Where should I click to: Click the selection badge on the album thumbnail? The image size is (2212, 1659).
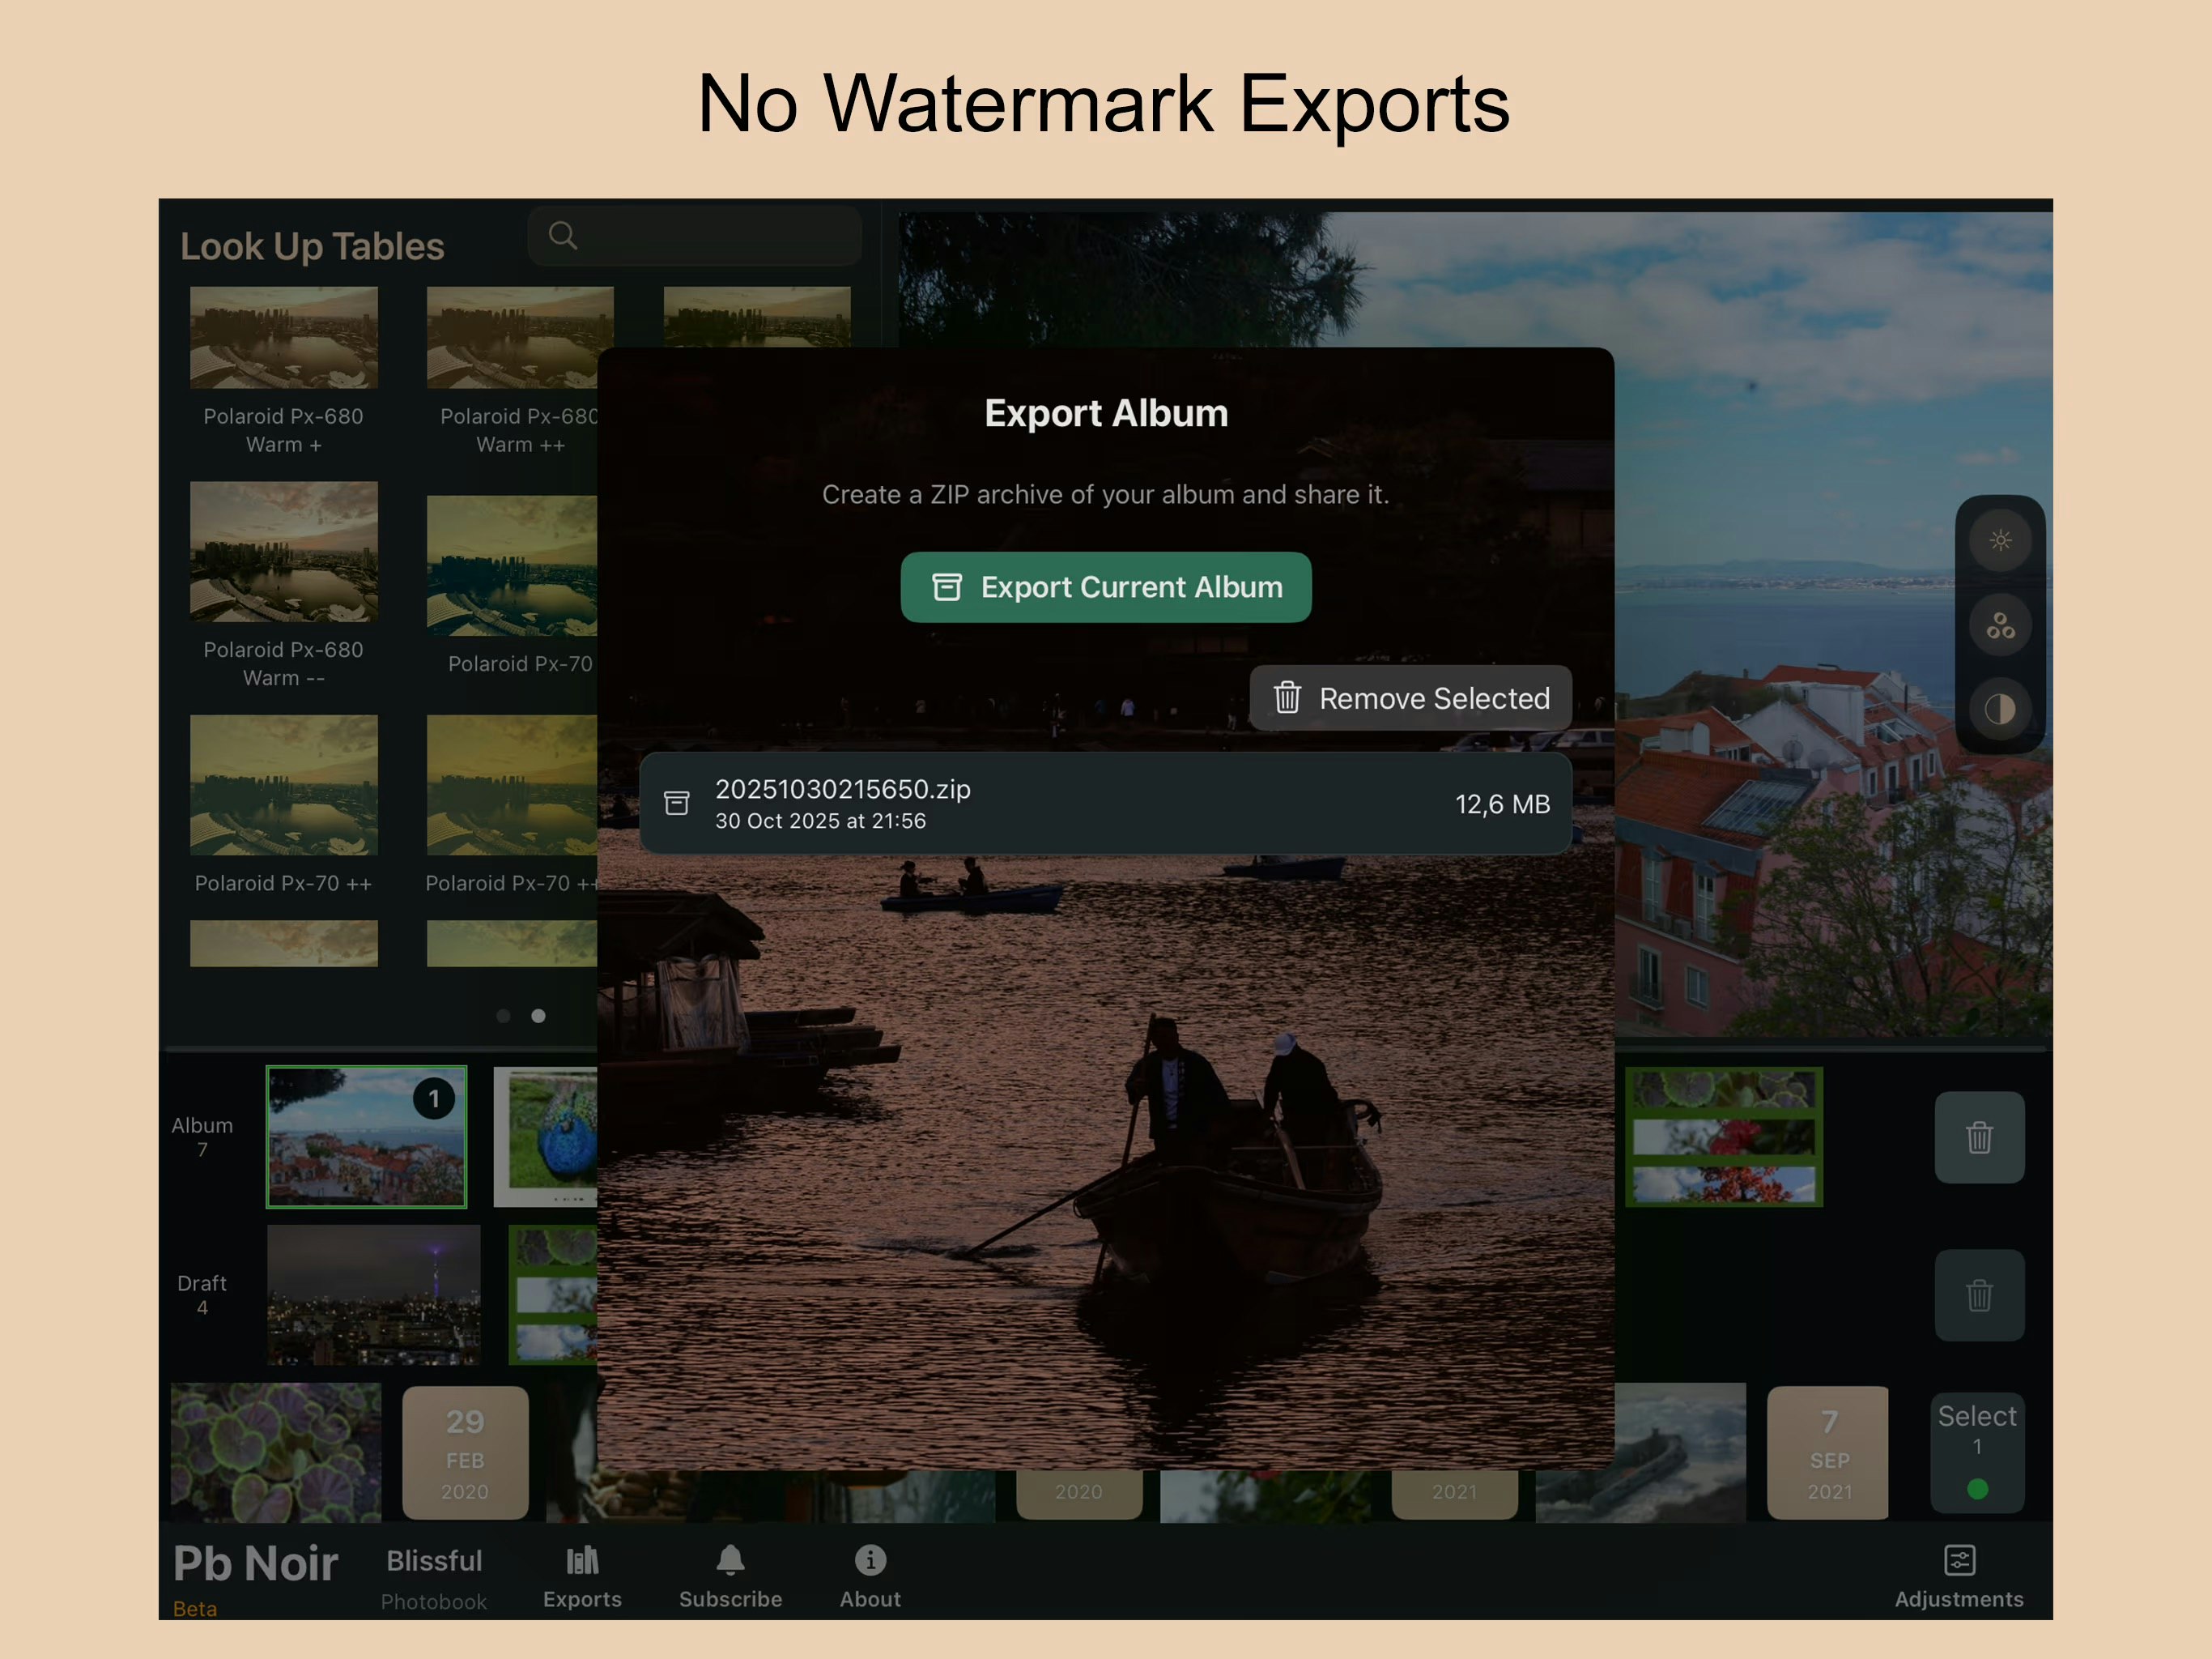point(434,1098)
